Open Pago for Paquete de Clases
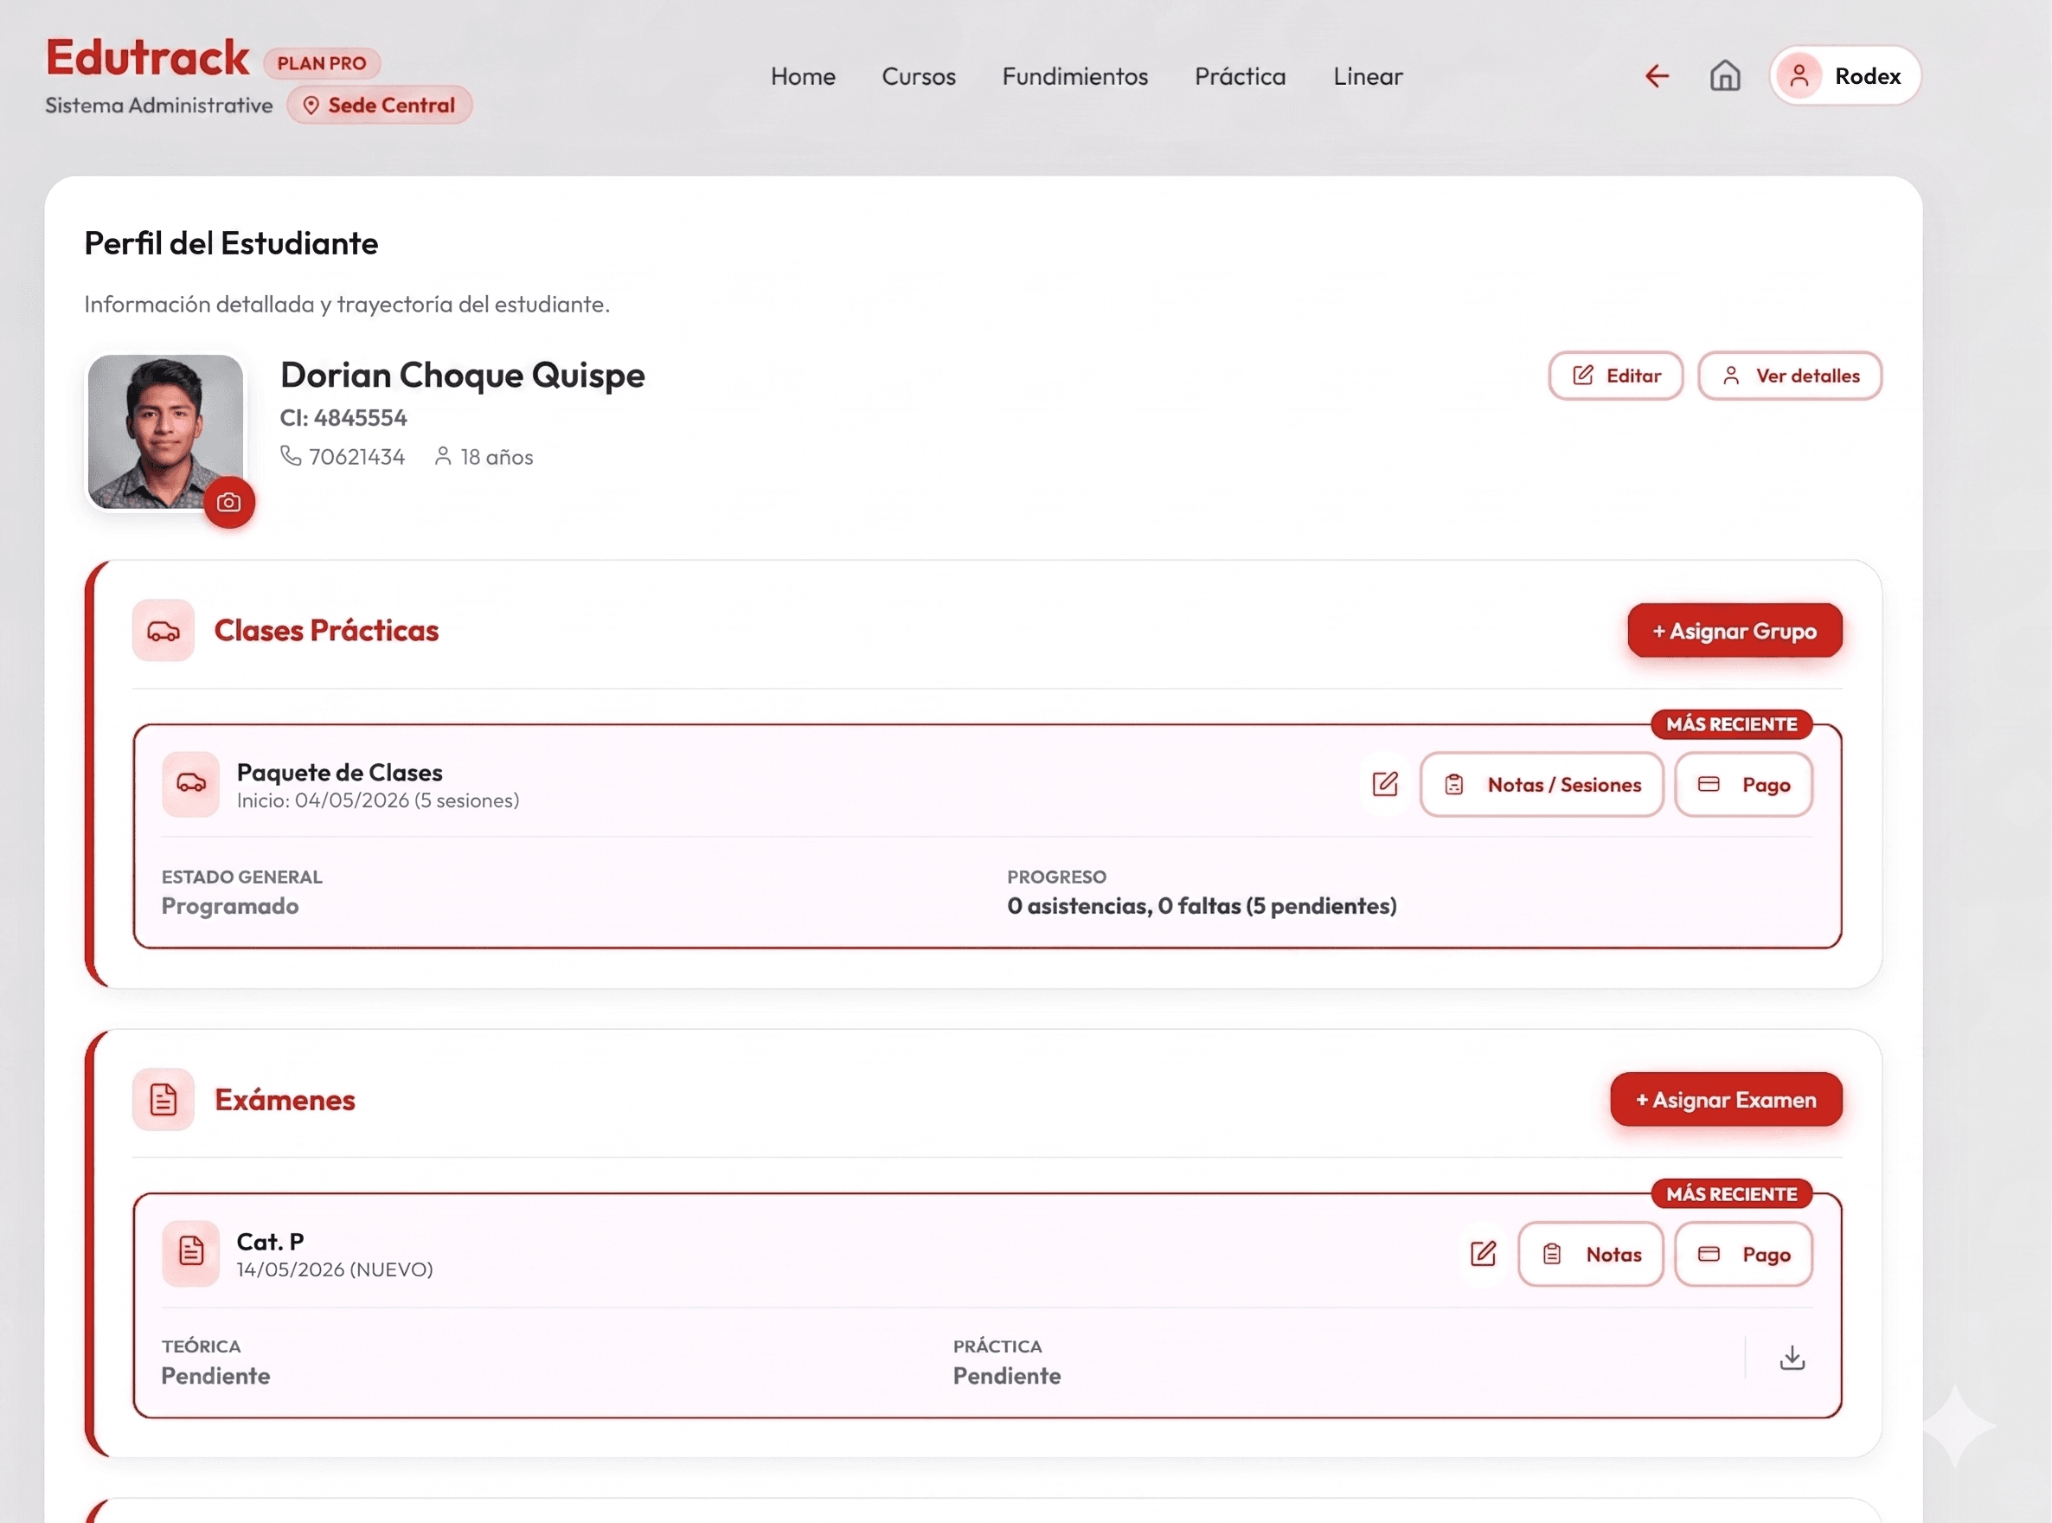Viewport: 2052px width, 1523px height. click(1743, 785)
